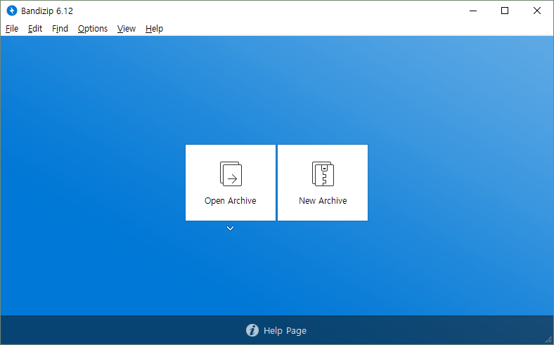
Task: Open the Edit menu
Action: pyautogui.click(x=35, y=29)
